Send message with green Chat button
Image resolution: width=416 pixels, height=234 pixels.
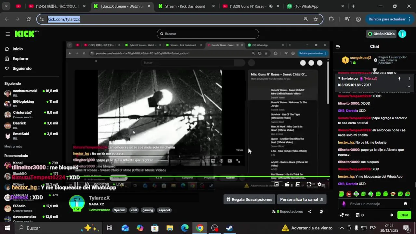[x=404, y=215]
